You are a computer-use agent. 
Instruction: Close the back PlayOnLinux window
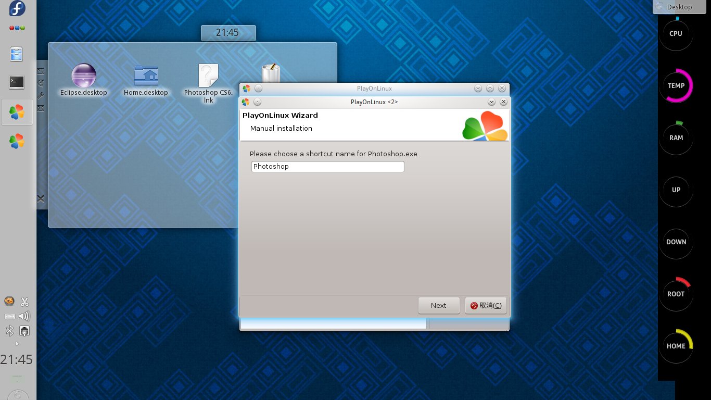tap(502, 89)
